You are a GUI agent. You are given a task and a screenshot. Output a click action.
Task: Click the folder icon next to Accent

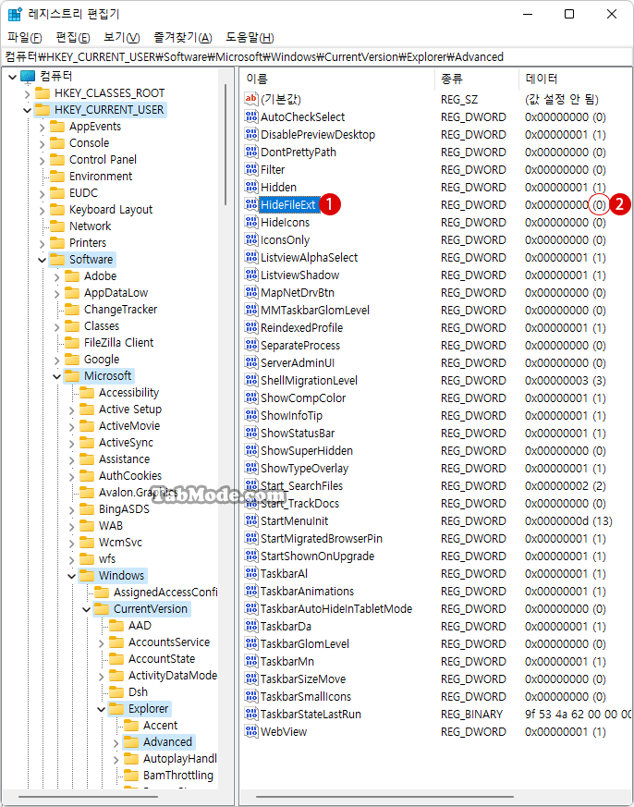(131, 726)
